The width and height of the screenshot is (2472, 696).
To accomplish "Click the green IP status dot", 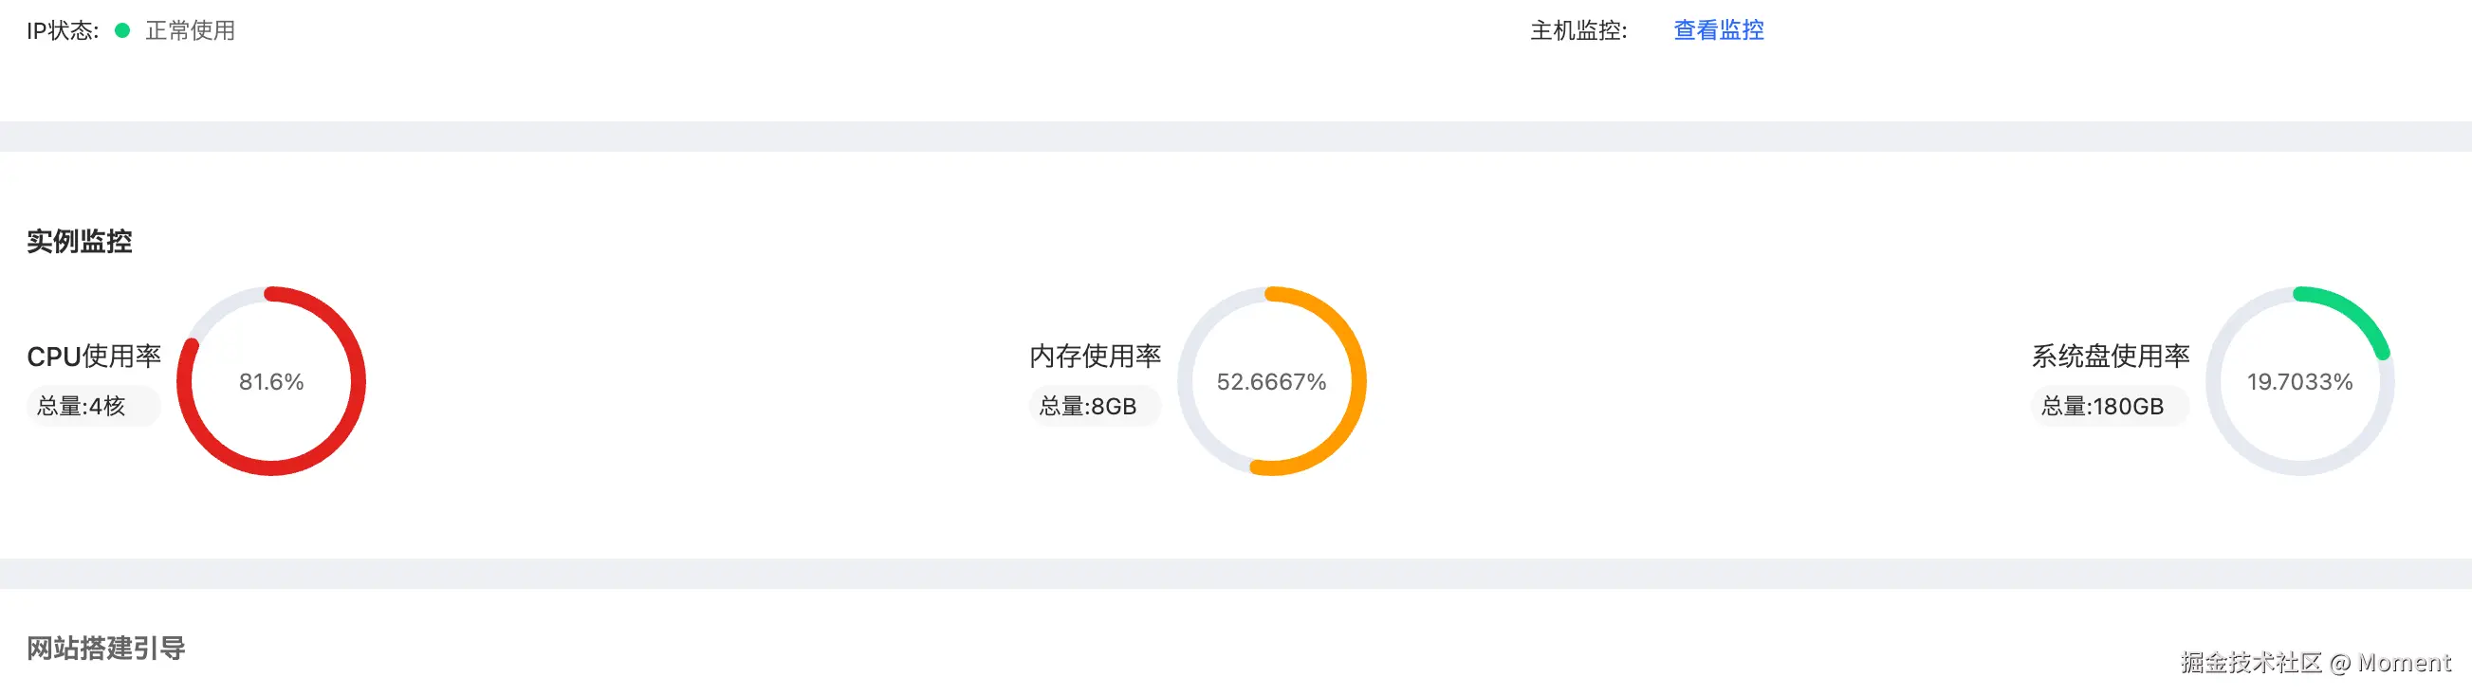I will (x=122, y=30).
